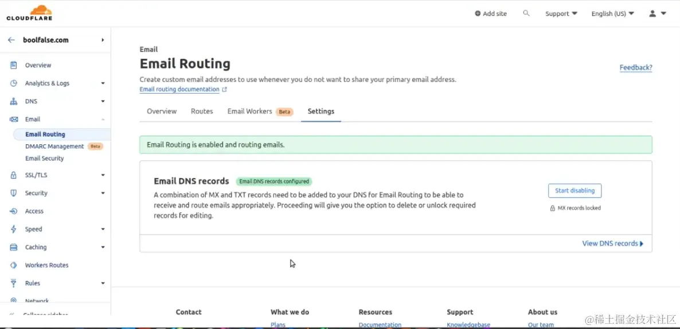Click the Email Routing is enabled banner text
680x329 pixels.
pyautogui.click(x=216, y=145)
